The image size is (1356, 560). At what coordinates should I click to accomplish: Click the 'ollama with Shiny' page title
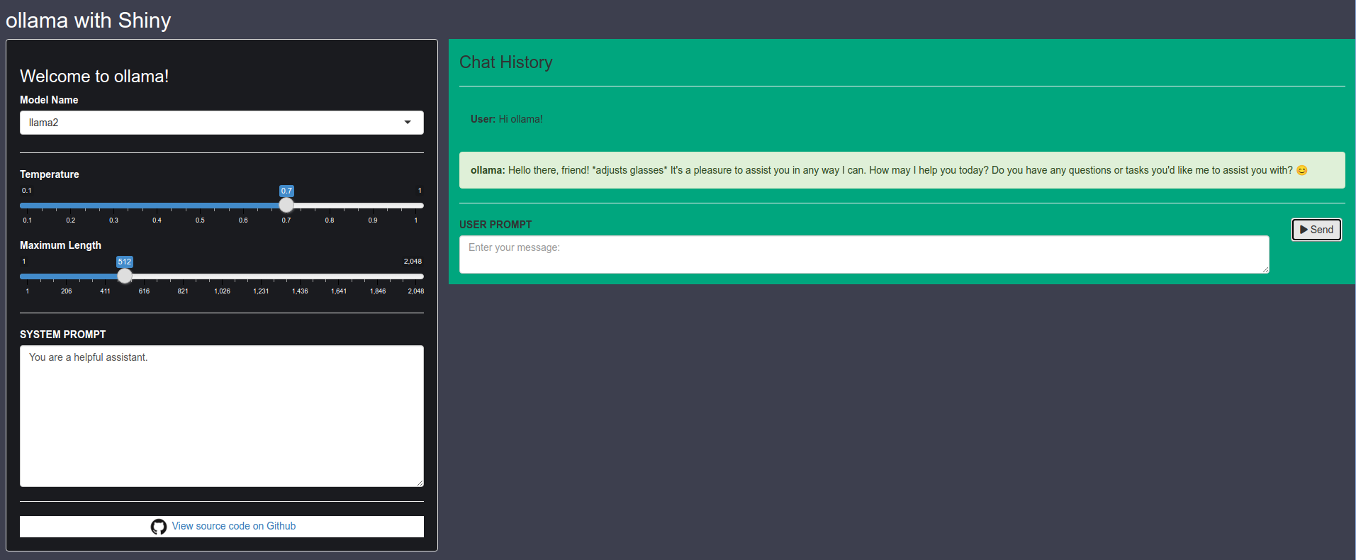(89, 21)
